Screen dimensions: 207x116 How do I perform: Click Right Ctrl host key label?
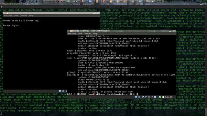tap(169, 97)
